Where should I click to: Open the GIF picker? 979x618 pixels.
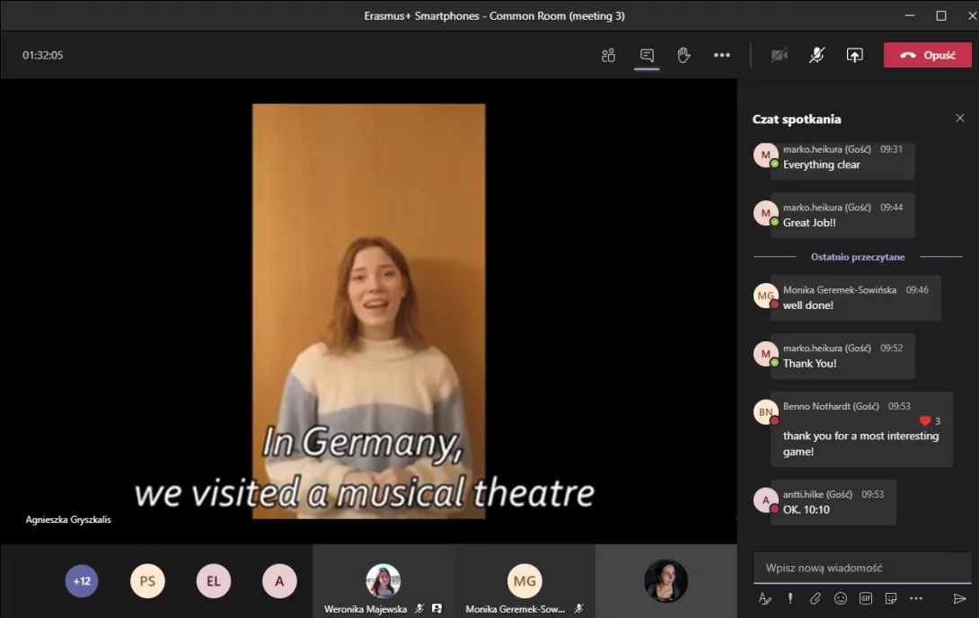866,598
